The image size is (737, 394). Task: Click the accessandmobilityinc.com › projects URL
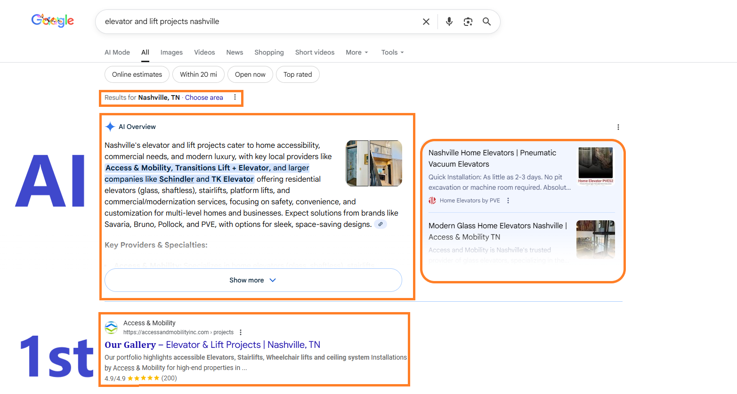[x=178, y=332]
